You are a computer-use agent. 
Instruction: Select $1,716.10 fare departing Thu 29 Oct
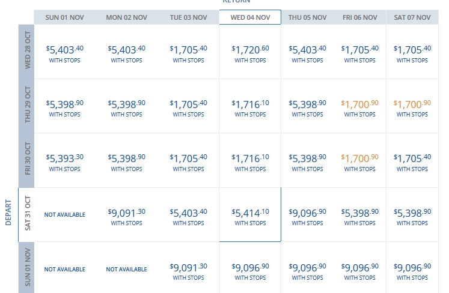point(250,107)
